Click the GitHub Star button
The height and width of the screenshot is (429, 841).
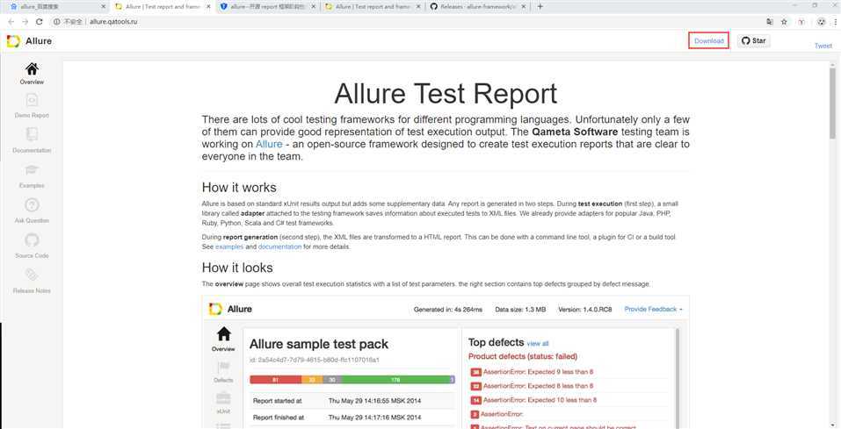click(754, 40)
